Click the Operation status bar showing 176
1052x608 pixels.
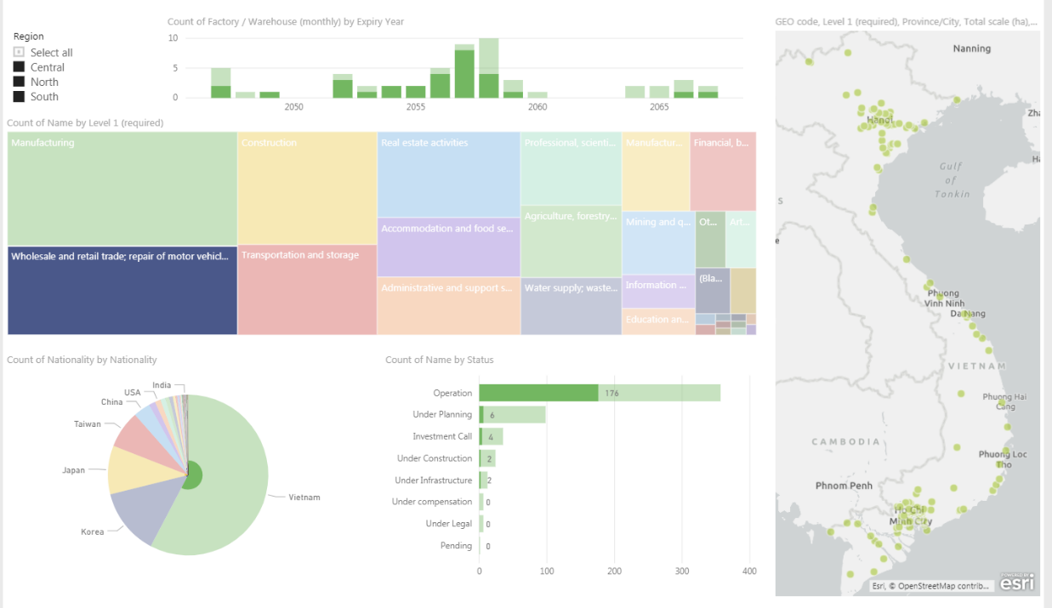[x=538, y=393]
